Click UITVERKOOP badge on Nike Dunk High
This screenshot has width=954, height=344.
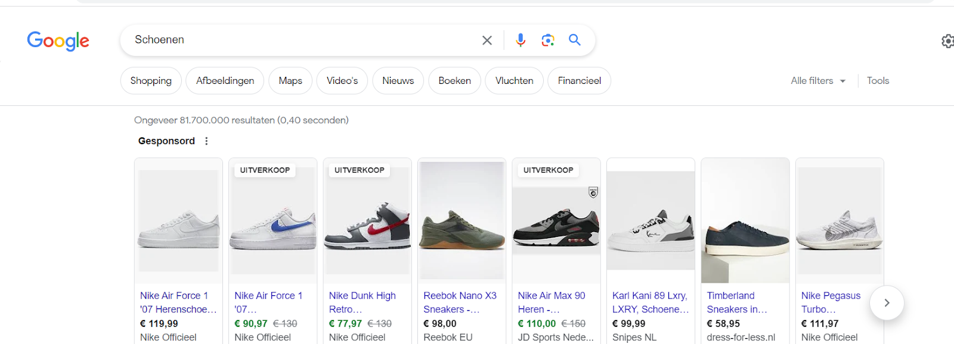(360, 170)
